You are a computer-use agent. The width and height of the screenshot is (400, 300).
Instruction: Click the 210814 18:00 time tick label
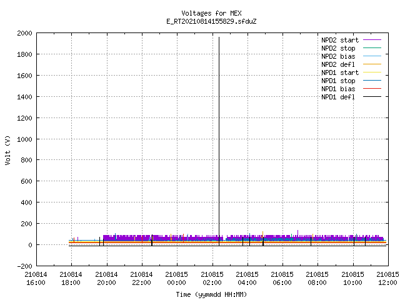click(x=71, y=279)
